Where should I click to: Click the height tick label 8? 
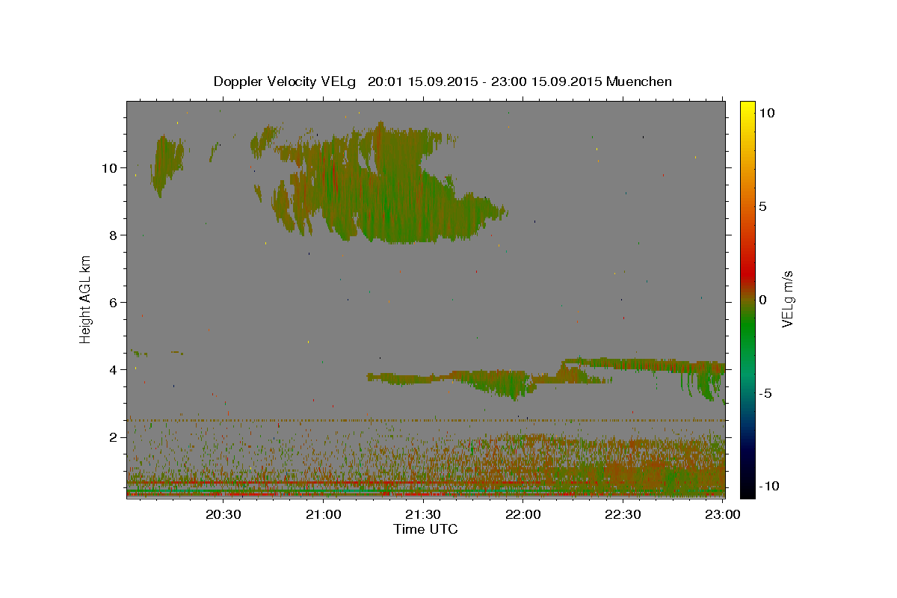[x=113, y=235]
